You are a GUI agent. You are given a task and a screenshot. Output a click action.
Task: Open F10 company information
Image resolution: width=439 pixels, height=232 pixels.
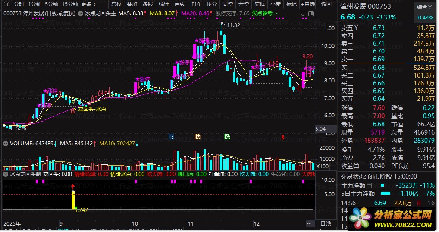pyautogui.click(x=196, y=4)
